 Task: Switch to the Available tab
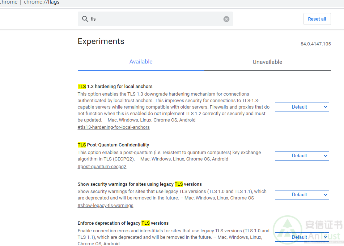[x=141, y=62]
